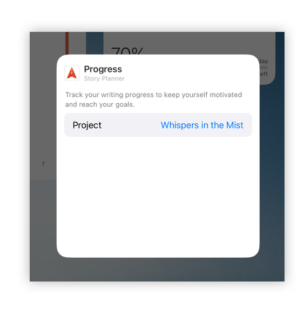Click the Progress widget title
Image resolution: width=304 pixels, height=315 pixels.
(103, 69)
